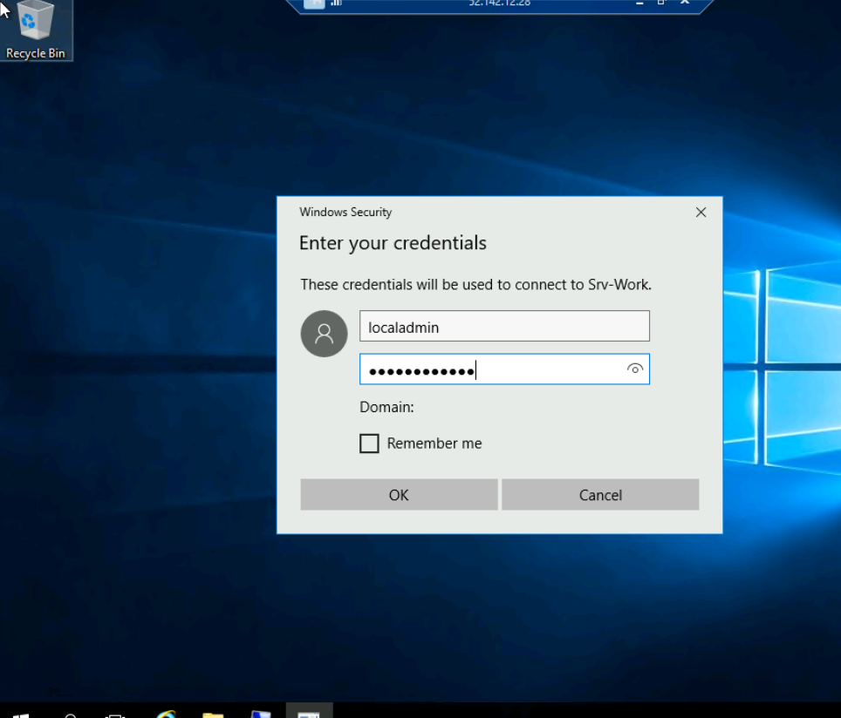Screen dimensions: 841x718
Task: Confirm credentials with the OK button
Action: [399, 495]
